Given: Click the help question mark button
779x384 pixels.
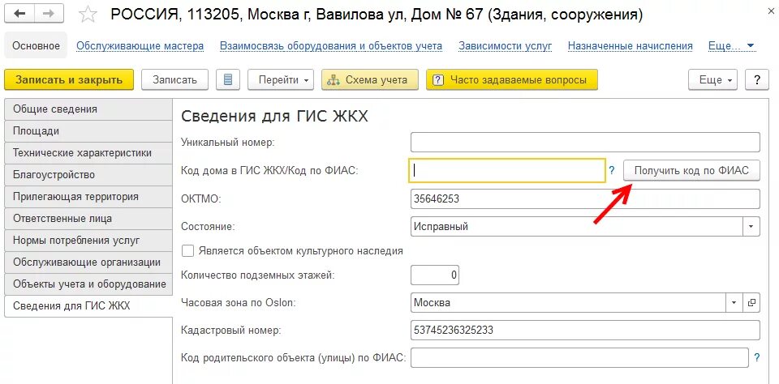Looking at the screenshot, I should [x=756, y=79].
